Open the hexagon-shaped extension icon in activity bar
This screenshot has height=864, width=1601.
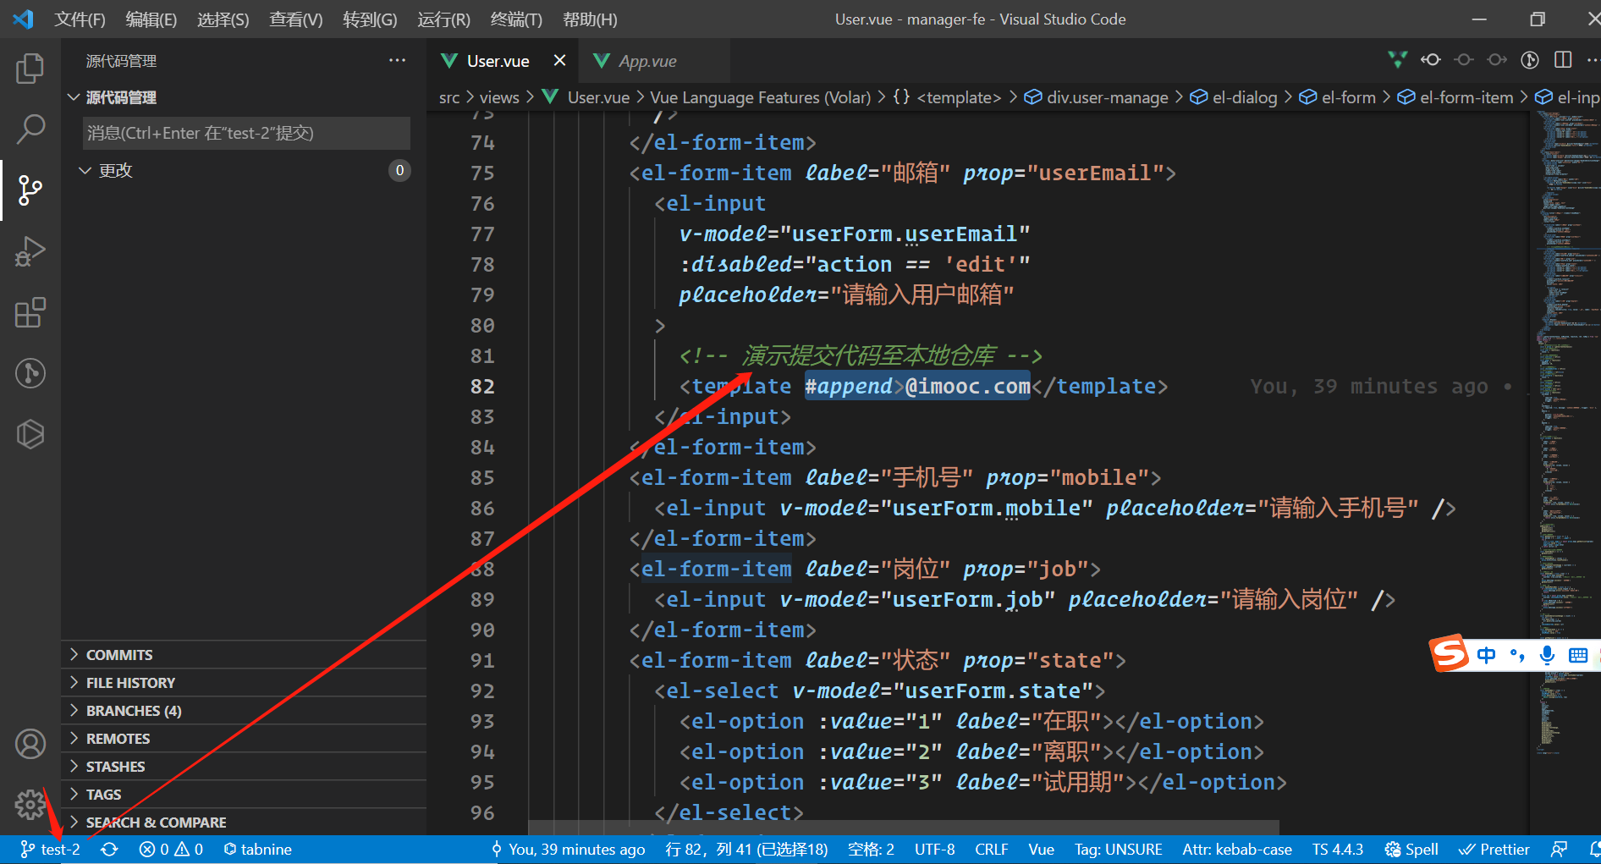pos(30,434)
